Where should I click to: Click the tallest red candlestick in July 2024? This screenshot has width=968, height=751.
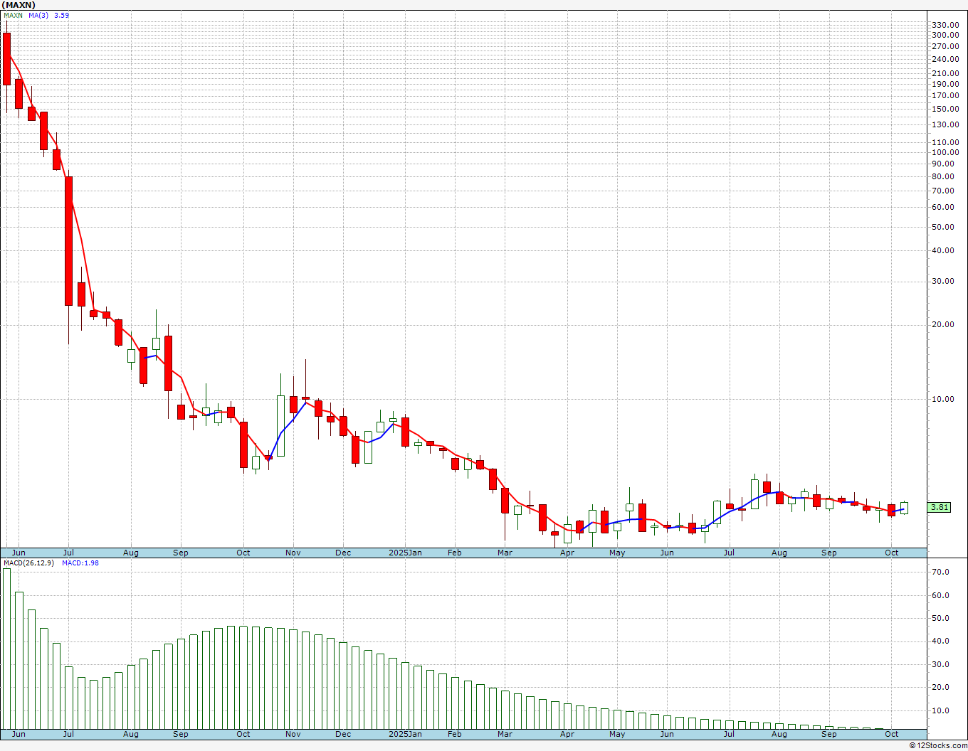69,240
